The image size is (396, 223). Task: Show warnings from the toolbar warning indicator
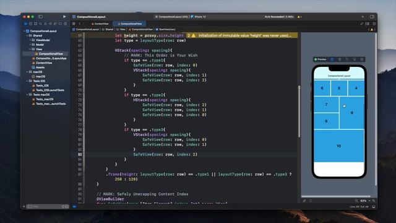click(299, 17)
